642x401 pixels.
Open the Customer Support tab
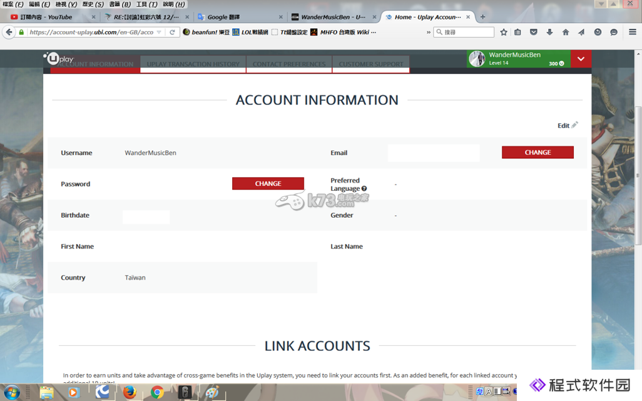pos(371,64)
